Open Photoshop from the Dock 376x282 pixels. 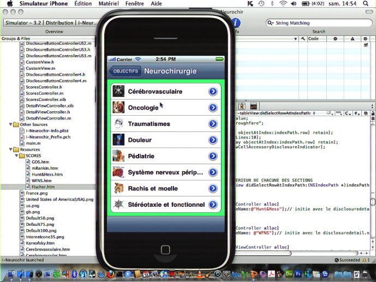coord(298,274)
